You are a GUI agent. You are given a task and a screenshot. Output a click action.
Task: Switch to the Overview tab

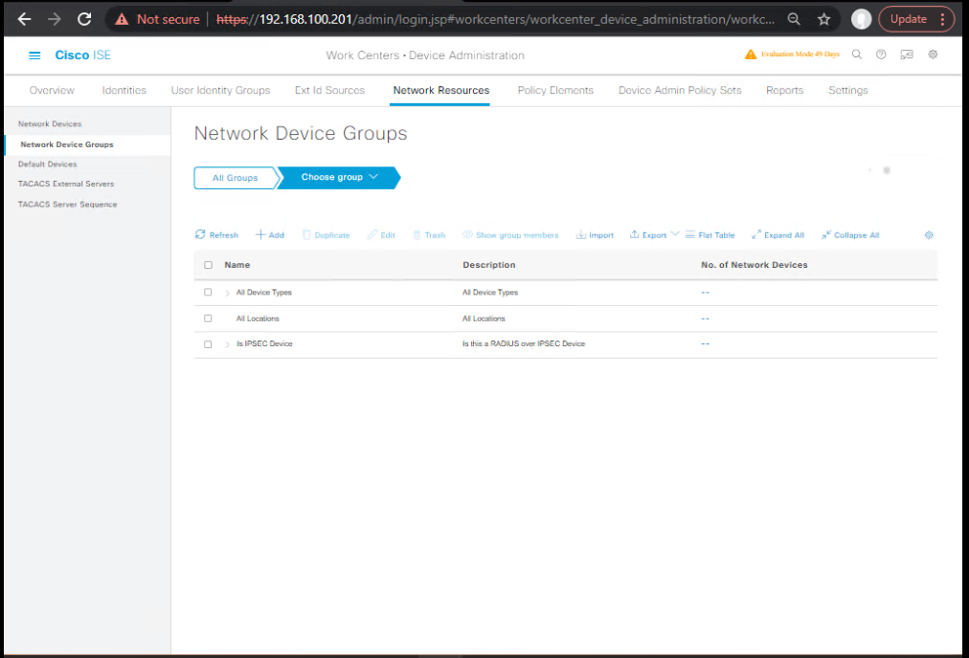[x=52, y=90]
